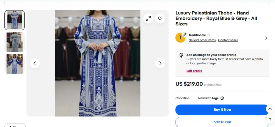Click the Add to cart button
The height and width of the screenshot is (127, 275).
[222, 122]
